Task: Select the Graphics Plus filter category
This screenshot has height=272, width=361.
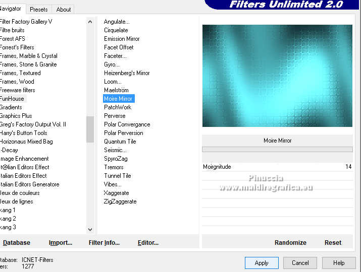Action: click(16, 116)
